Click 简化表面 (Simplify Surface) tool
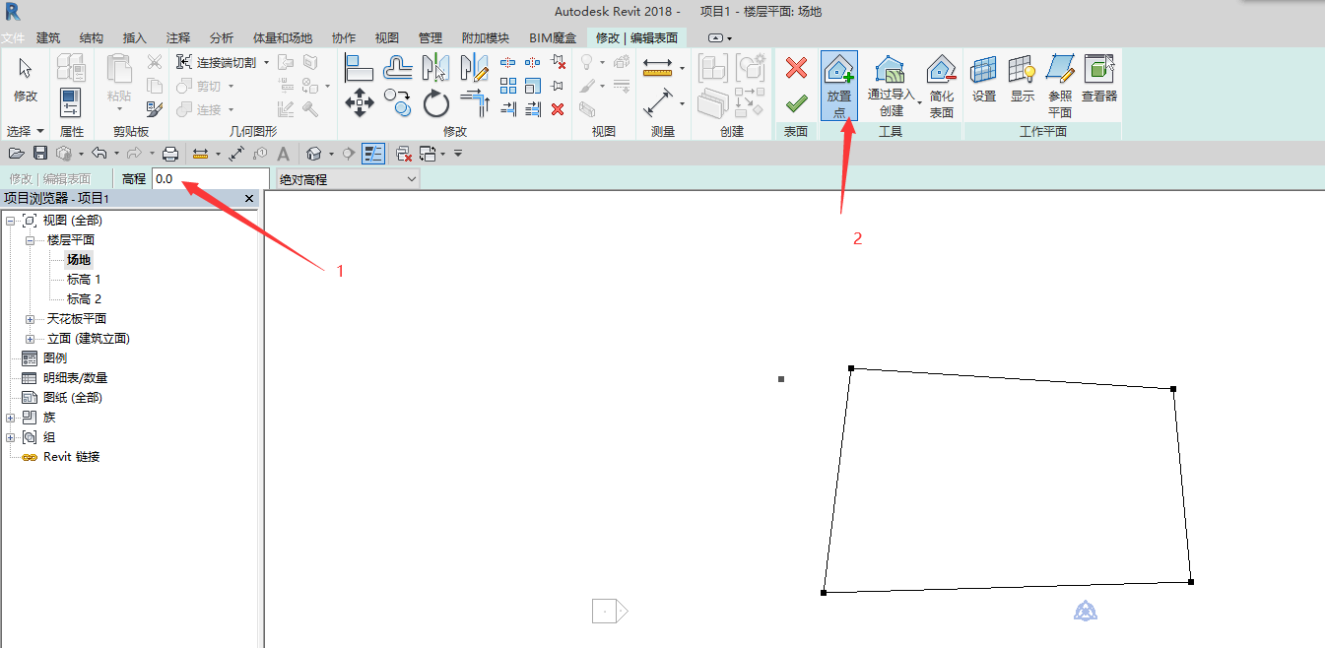This screenshot has height=648, width=1325. 942,86
